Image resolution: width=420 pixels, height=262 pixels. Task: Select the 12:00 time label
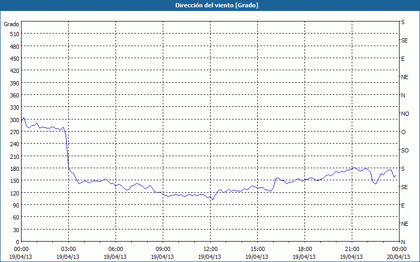pos(211,249)
